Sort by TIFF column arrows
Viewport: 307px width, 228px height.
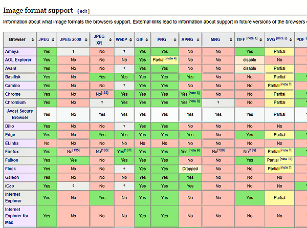[260, 39]
